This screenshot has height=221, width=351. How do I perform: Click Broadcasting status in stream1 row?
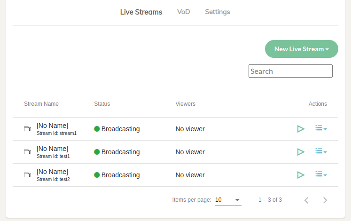120,129
